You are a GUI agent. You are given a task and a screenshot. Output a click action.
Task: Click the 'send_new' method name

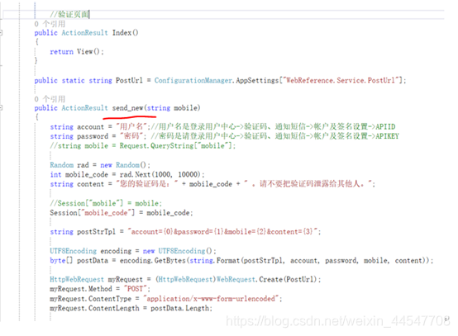pyautogui.click(x=127, y=108)
